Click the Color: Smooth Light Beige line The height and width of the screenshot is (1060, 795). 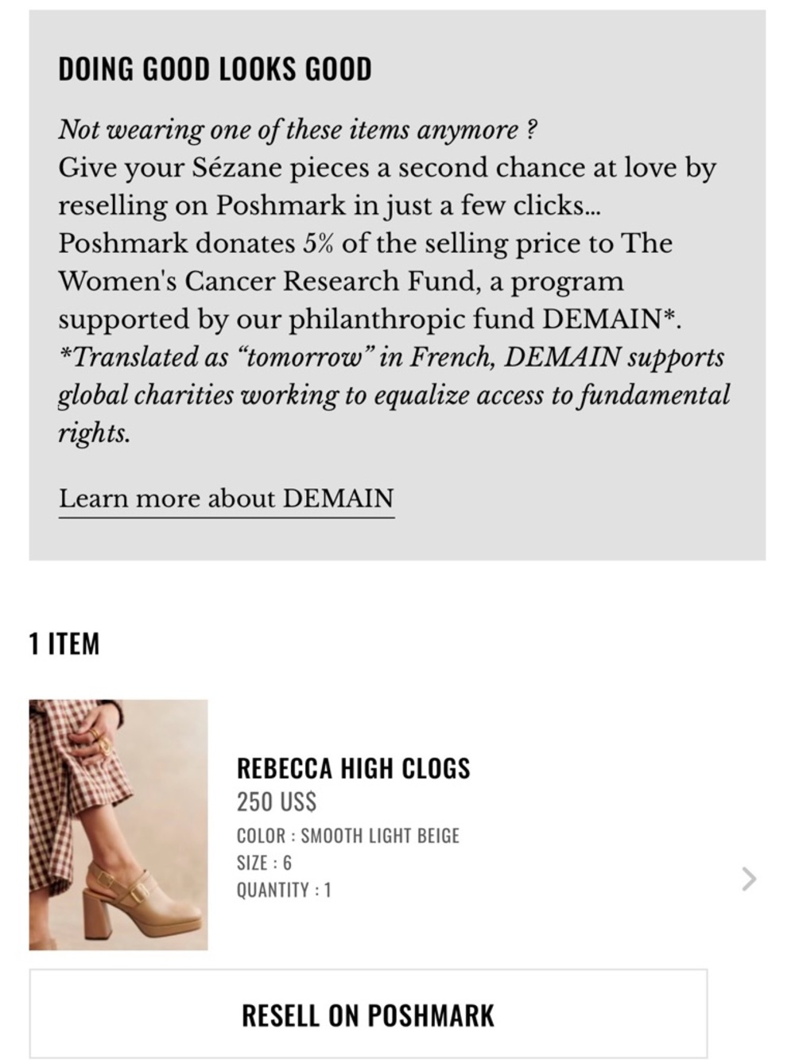(348, 836)
